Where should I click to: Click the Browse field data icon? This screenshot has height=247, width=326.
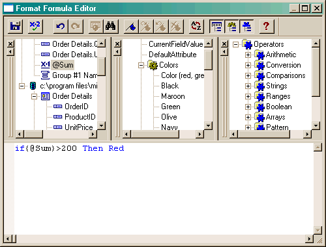click(x=95, y=26)
